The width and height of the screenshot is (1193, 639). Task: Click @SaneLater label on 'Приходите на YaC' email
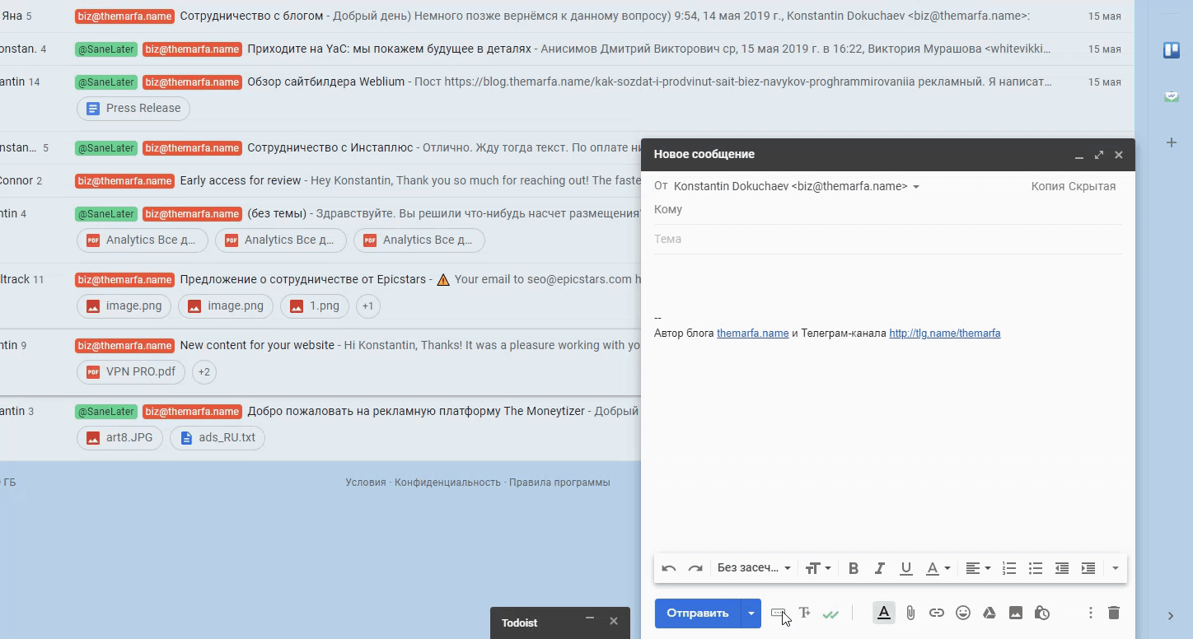[106, 49]
